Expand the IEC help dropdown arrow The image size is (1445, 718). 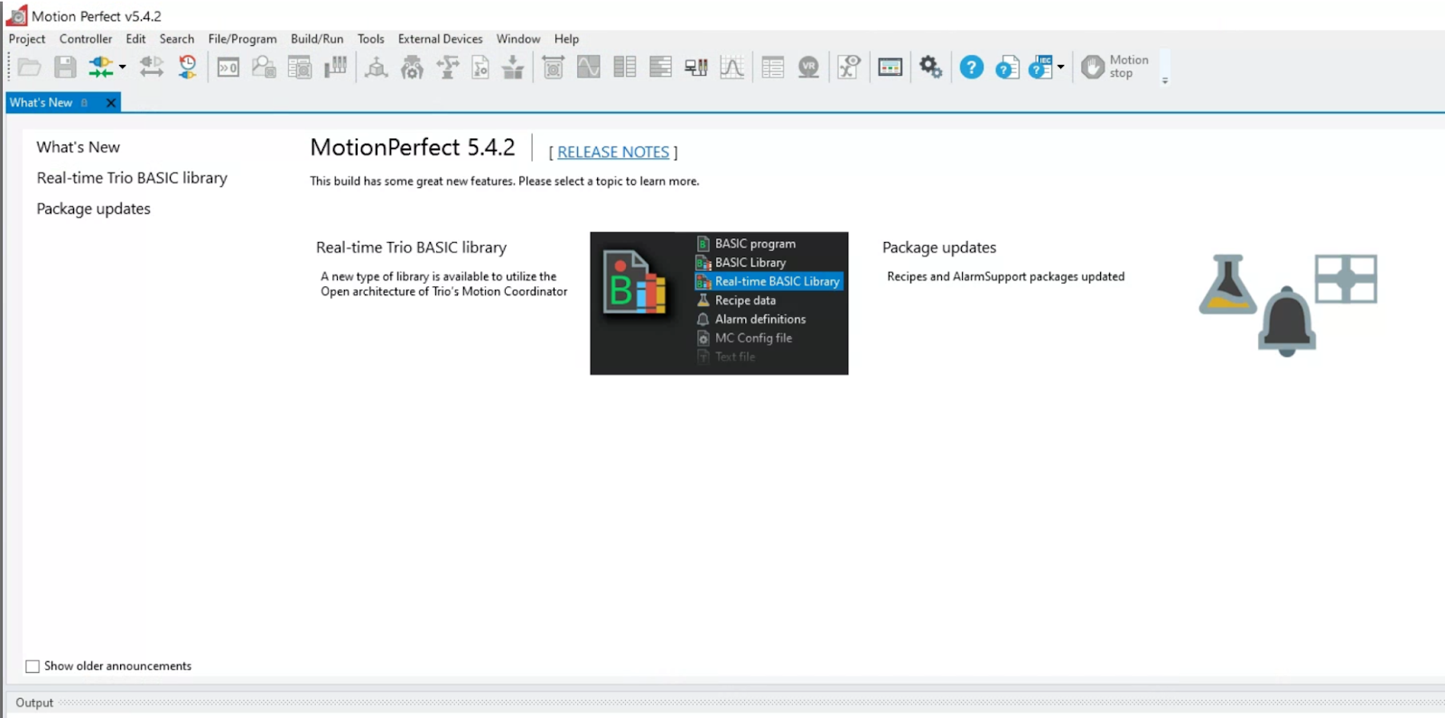click(x=1061, y=67)
